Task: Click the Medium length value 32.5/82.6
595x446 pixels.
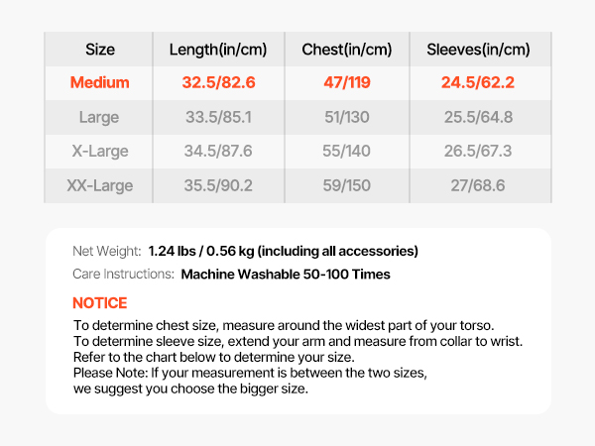Action: click(x=218, y=82)
